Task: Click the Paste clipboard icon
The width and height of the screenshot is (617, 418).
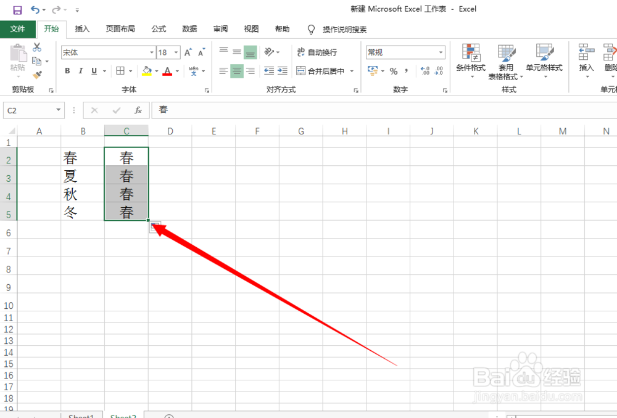Action: click(17, 52)
